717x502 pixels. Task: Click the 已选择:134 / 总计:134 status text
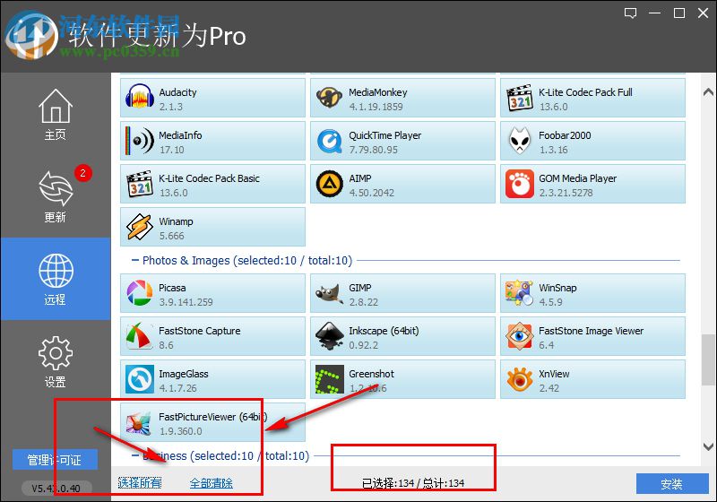413,483
